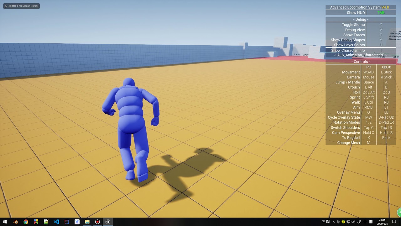Open File Explorer from the taskbar
401x226 pixels.
tap(87, 222)
